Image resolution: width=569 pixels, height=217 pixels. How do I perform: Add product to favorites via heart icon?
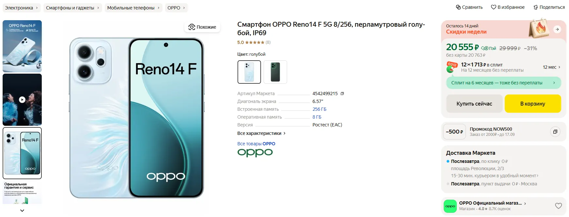(x=493, y=7)
